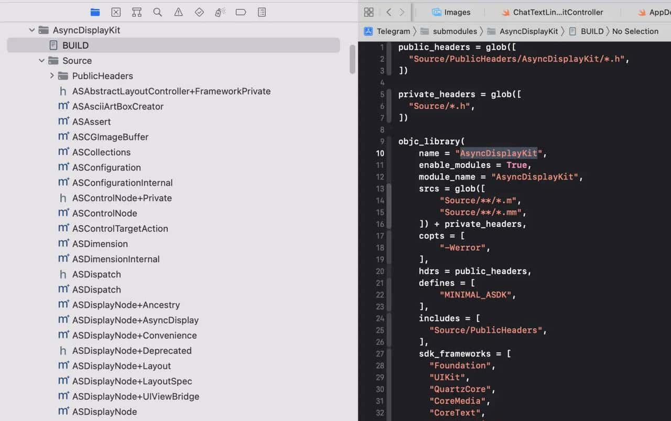Select the ASConfiguration file

tap(106, 168)
